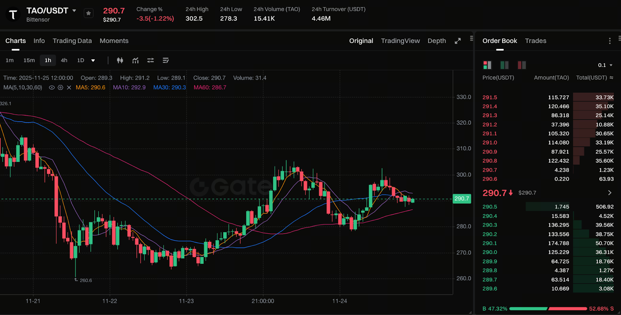Image resolution: width=621 pixels, height=315 pixels.
Task: Switch to Depth chart view
Action: [437, 41]
